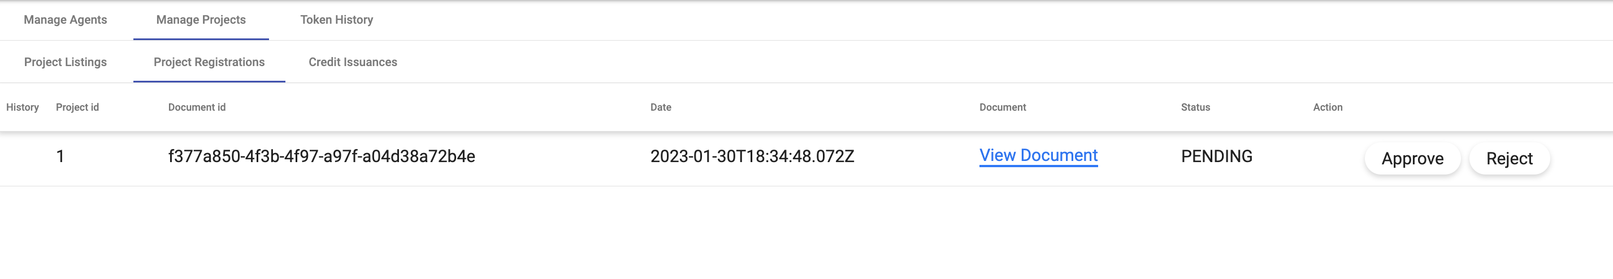Click the Project id column header
Image resolution: width=1613 pixels, height=279 pixels.
[x=77, y=108]
